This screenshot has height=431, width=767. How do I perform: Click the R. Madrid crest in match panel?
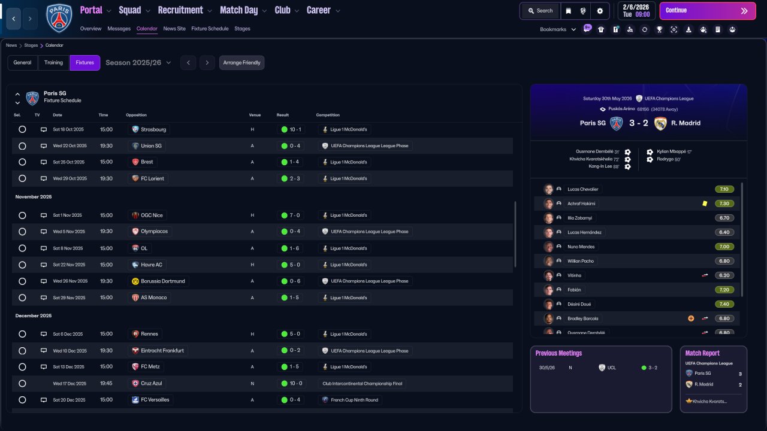tap(660, 123)
